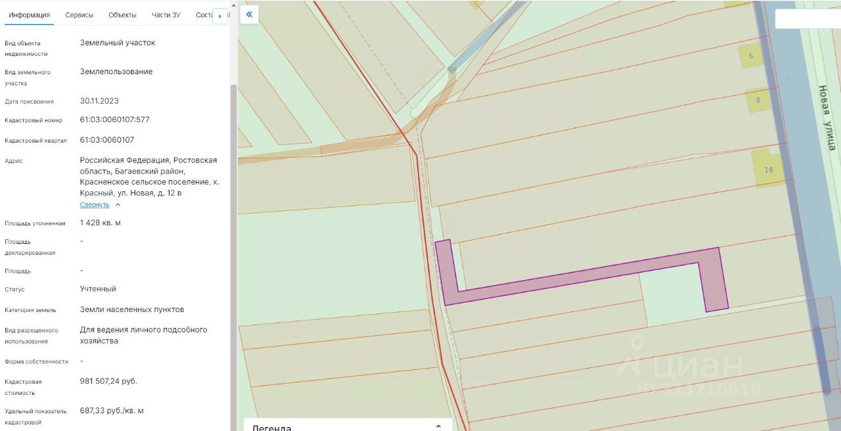
Task: Open the Части ЗУ tab
Action: tap(166, 15)
